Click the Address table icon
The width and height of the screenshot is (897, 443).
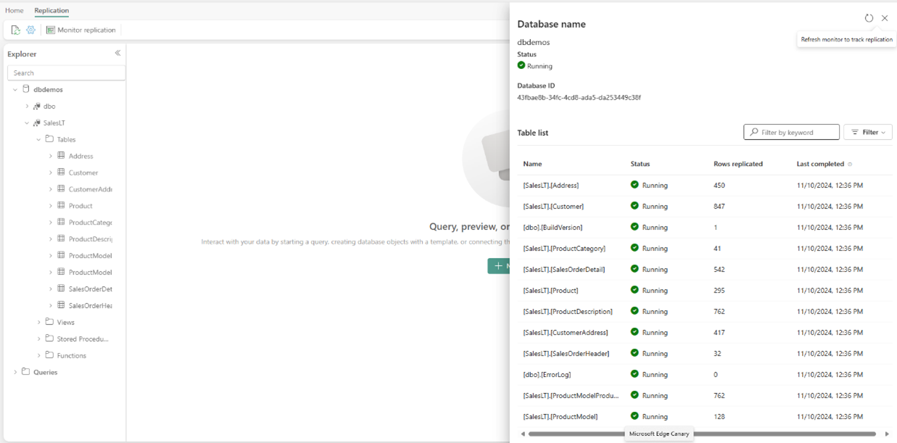click(61, 155)
